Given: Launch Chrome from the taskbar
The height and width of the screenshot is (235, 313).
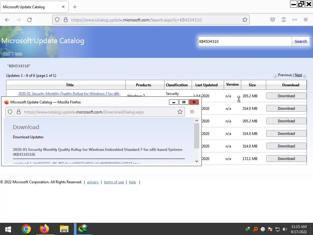Looking at the screenshot, I should tap(26, 229).
